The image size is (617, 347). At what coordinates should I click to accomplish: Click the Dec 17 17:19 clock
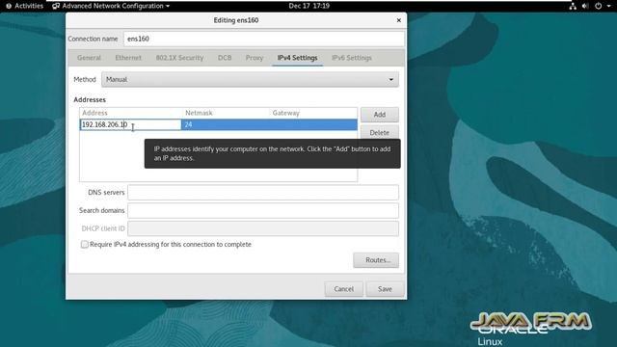click(x=308, y=6)
